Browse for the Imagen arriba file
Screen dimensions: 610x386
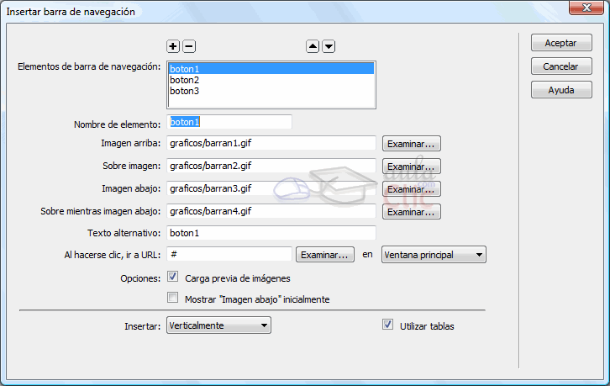[412, 144]
